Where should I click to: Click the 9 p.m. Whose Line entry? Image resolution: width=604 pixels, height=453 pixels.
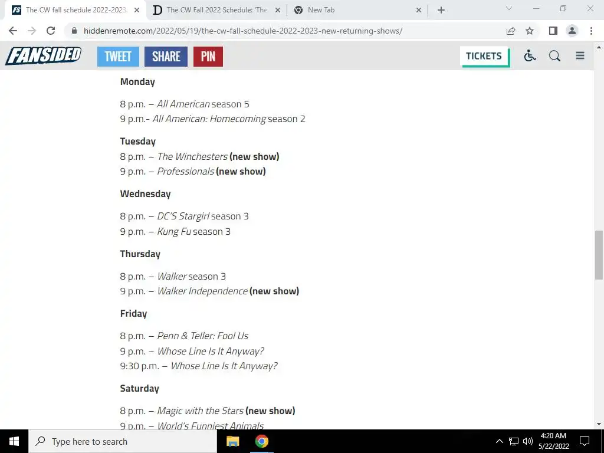(x=192, y=352)
